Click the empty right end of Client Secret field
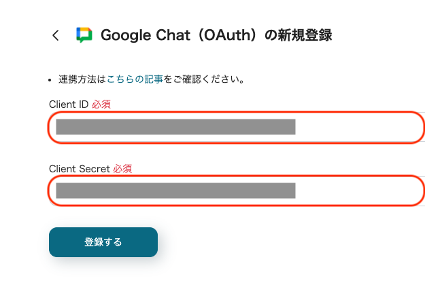This screenshot has width=425, height=287. (x=360, y=191)
